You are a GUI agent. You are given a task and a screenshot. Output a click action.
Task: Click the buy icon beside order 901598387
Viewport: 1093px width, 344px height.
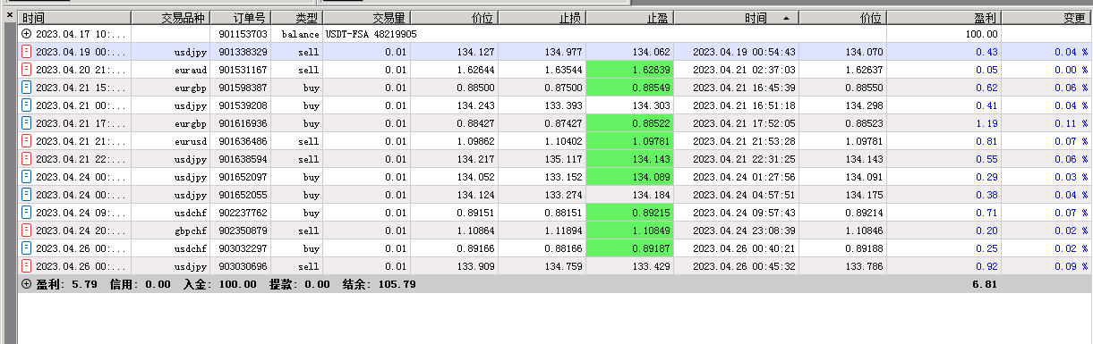pos(26,88)
